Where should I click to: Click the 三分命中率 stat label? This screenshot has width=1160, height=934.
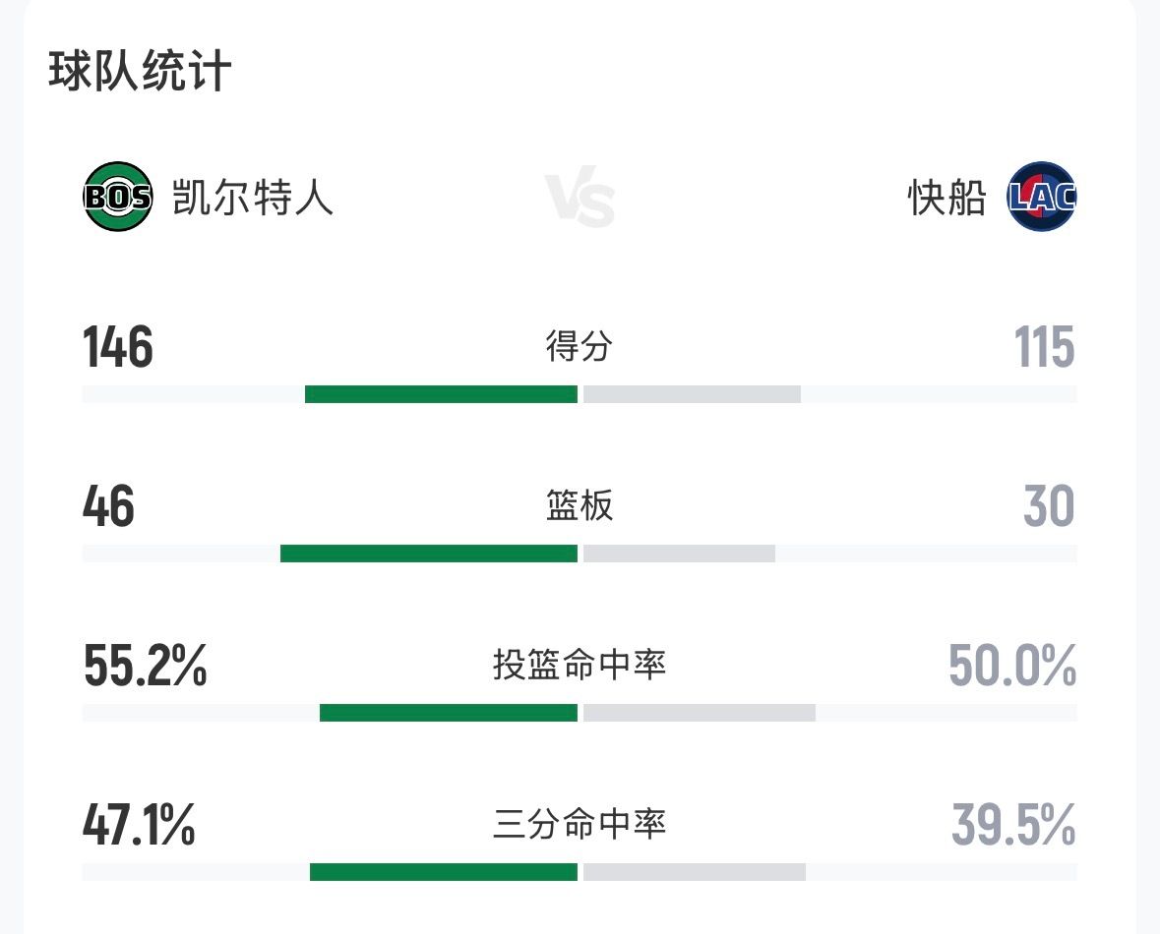[x=580, y=826]
